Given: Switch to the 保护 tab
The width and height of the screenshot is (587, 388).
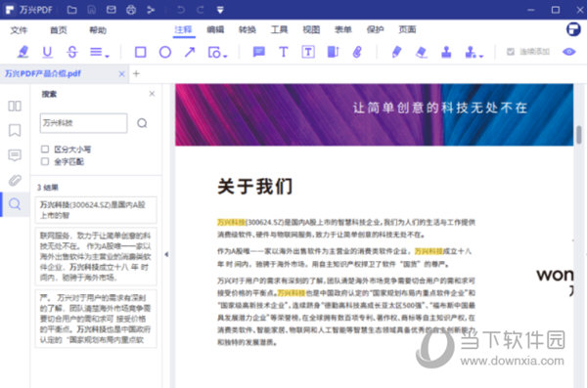Looking at the screenshot, I should pos(376,29).
